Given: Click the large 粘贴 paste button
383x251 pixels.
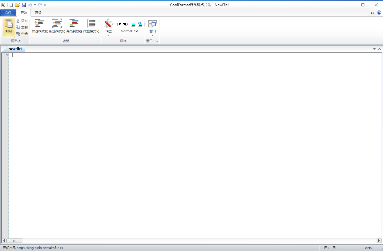Looking at the screenshot, I should 9,28.
